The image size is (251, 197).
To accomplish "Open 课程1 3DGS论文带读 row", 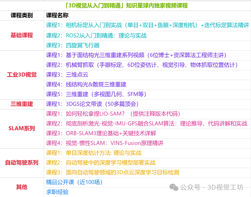I will click(147, 104).
